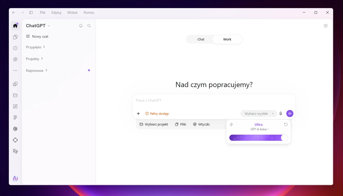Start voice mode with the purple waveform button
This screenshot has height=196, width=343.
pyautogui.click(x=290, y=114)
